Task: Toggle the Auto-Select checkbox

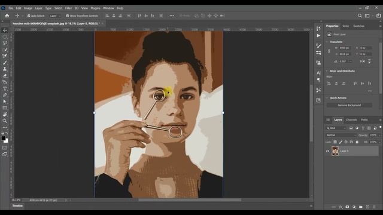Action: [x=29, y=16]
